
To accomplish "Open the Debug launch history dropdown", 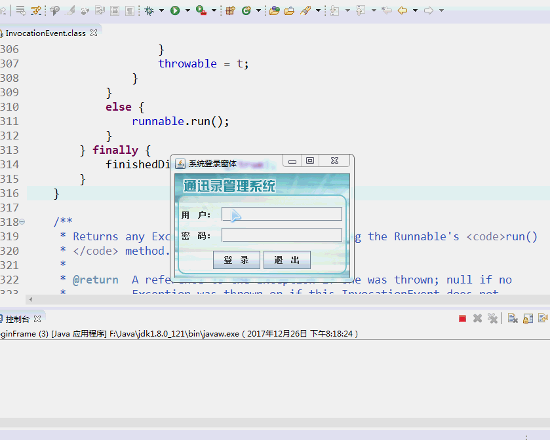I will coord(161,11).
